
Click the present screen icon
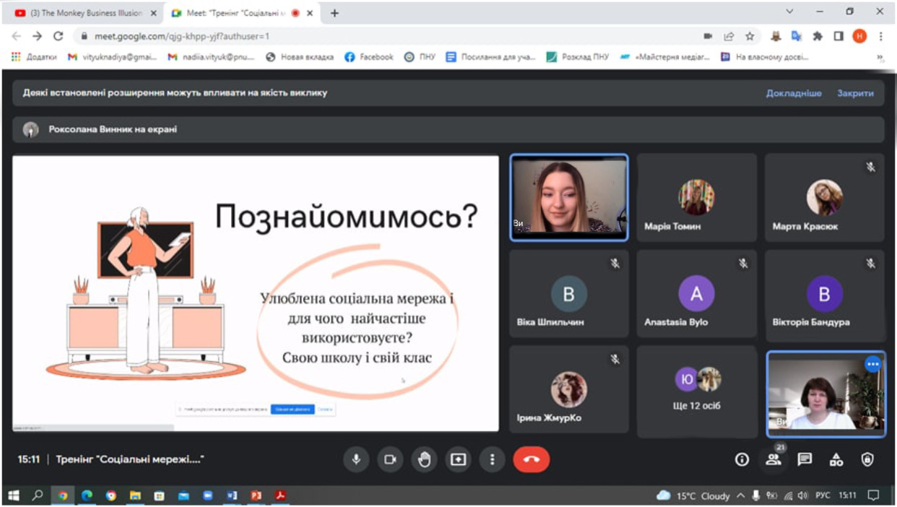tap(458, 459)
